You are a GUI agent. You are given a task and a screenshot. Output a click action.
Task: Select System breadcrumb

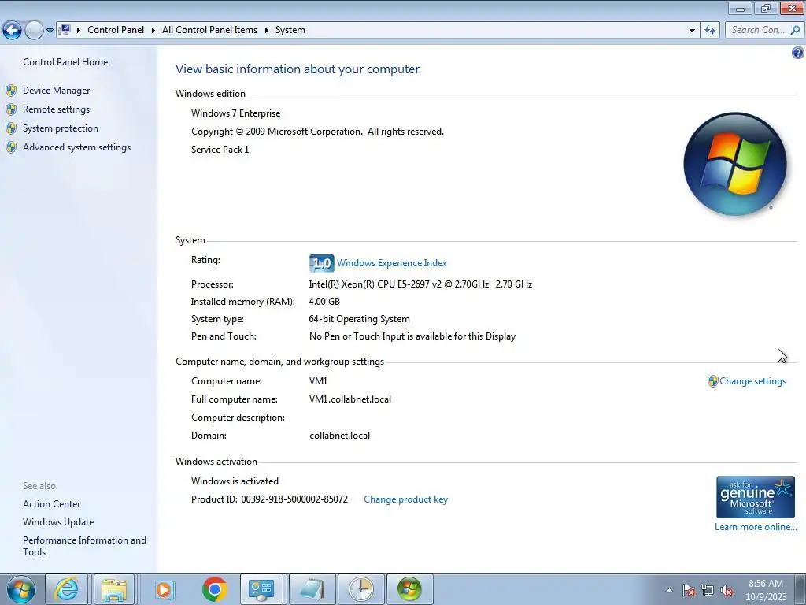click(290, 30)
